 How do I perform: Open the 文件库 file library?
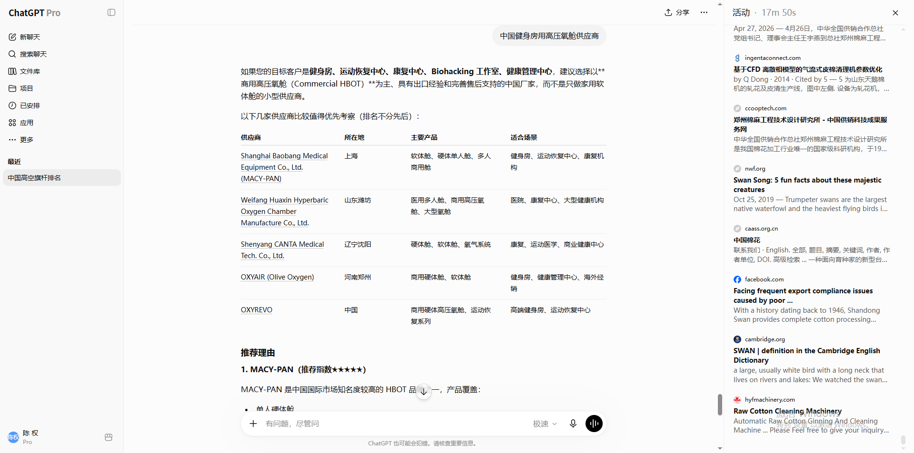(62, 71)
